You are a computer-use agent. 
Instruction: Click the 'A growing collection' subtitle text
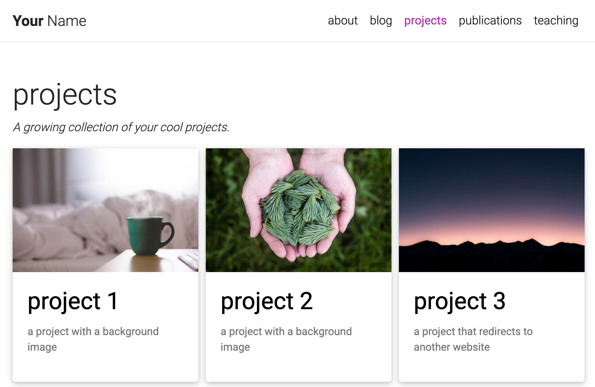tap(121, 127)
